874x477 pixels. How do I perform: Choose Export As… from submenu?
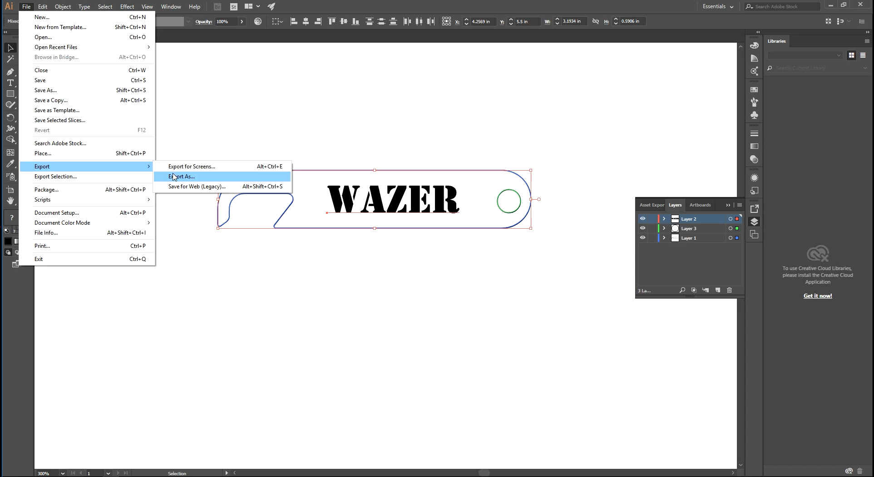point(222,177)
